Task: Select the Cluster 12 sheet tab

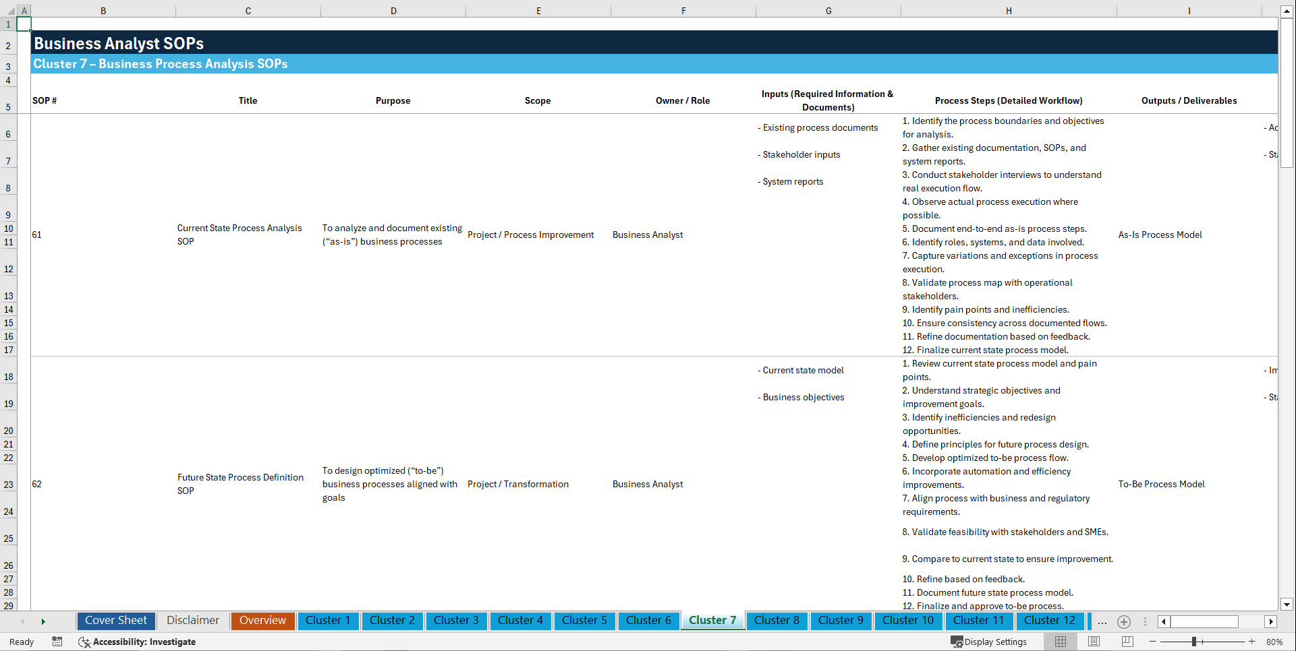Action: [1050, 621]
